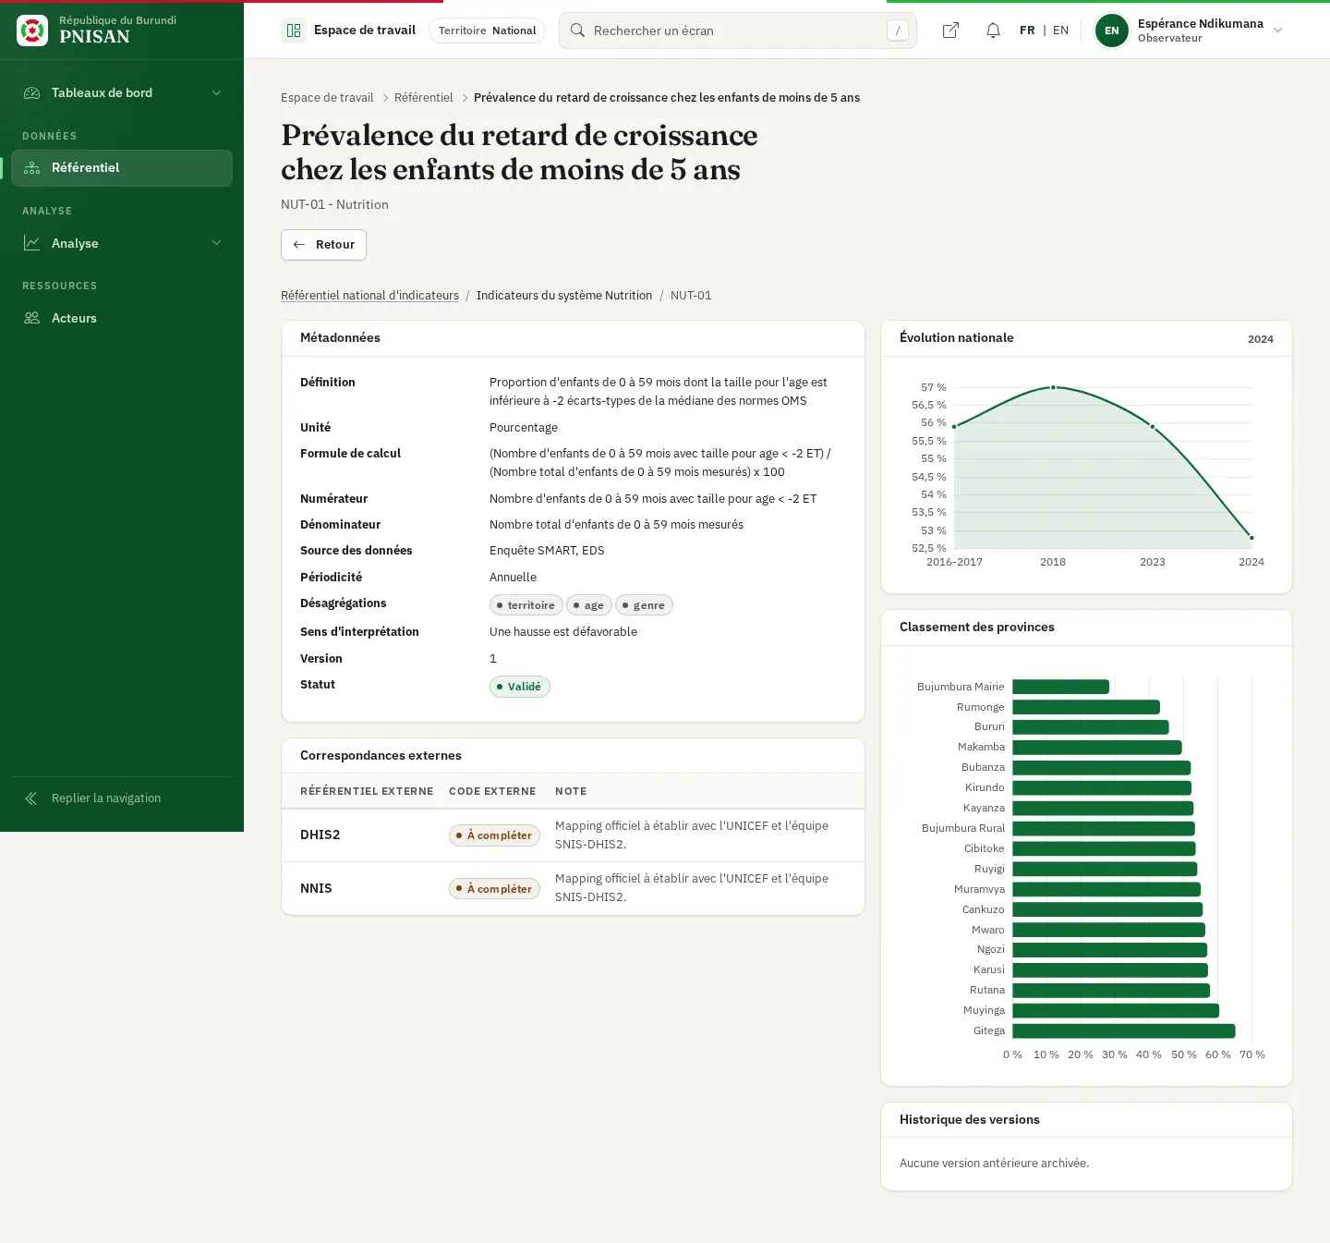This screenshot has width=1330, height=1243.
Task: Click the 2018 peak point on evolution chart
Action: click(1053, 387)
